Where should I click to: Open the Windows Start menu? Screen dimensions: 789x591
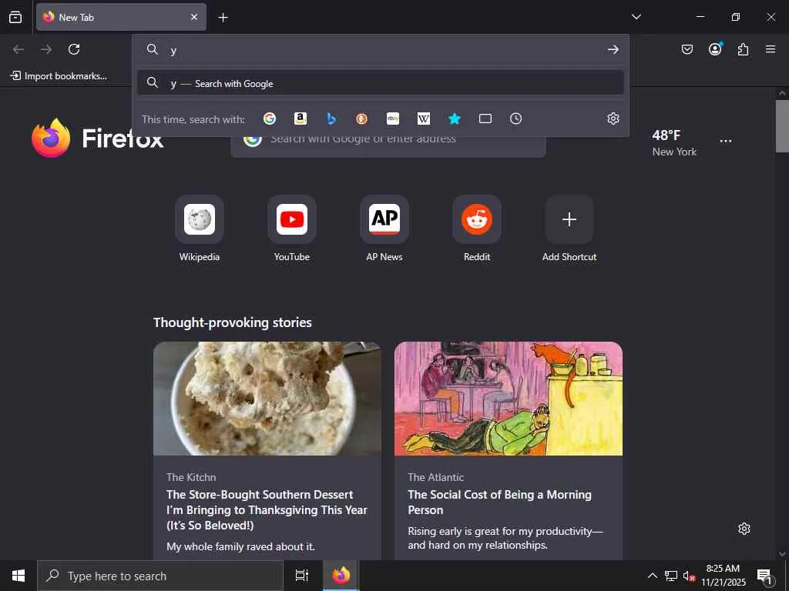(x=18, y=576)
